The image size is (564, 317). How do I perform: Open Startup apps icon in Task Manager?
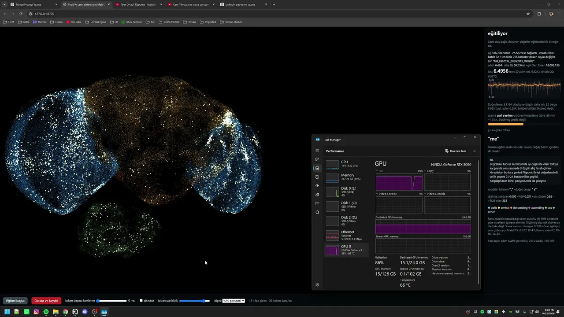click(x=317, y=186)
